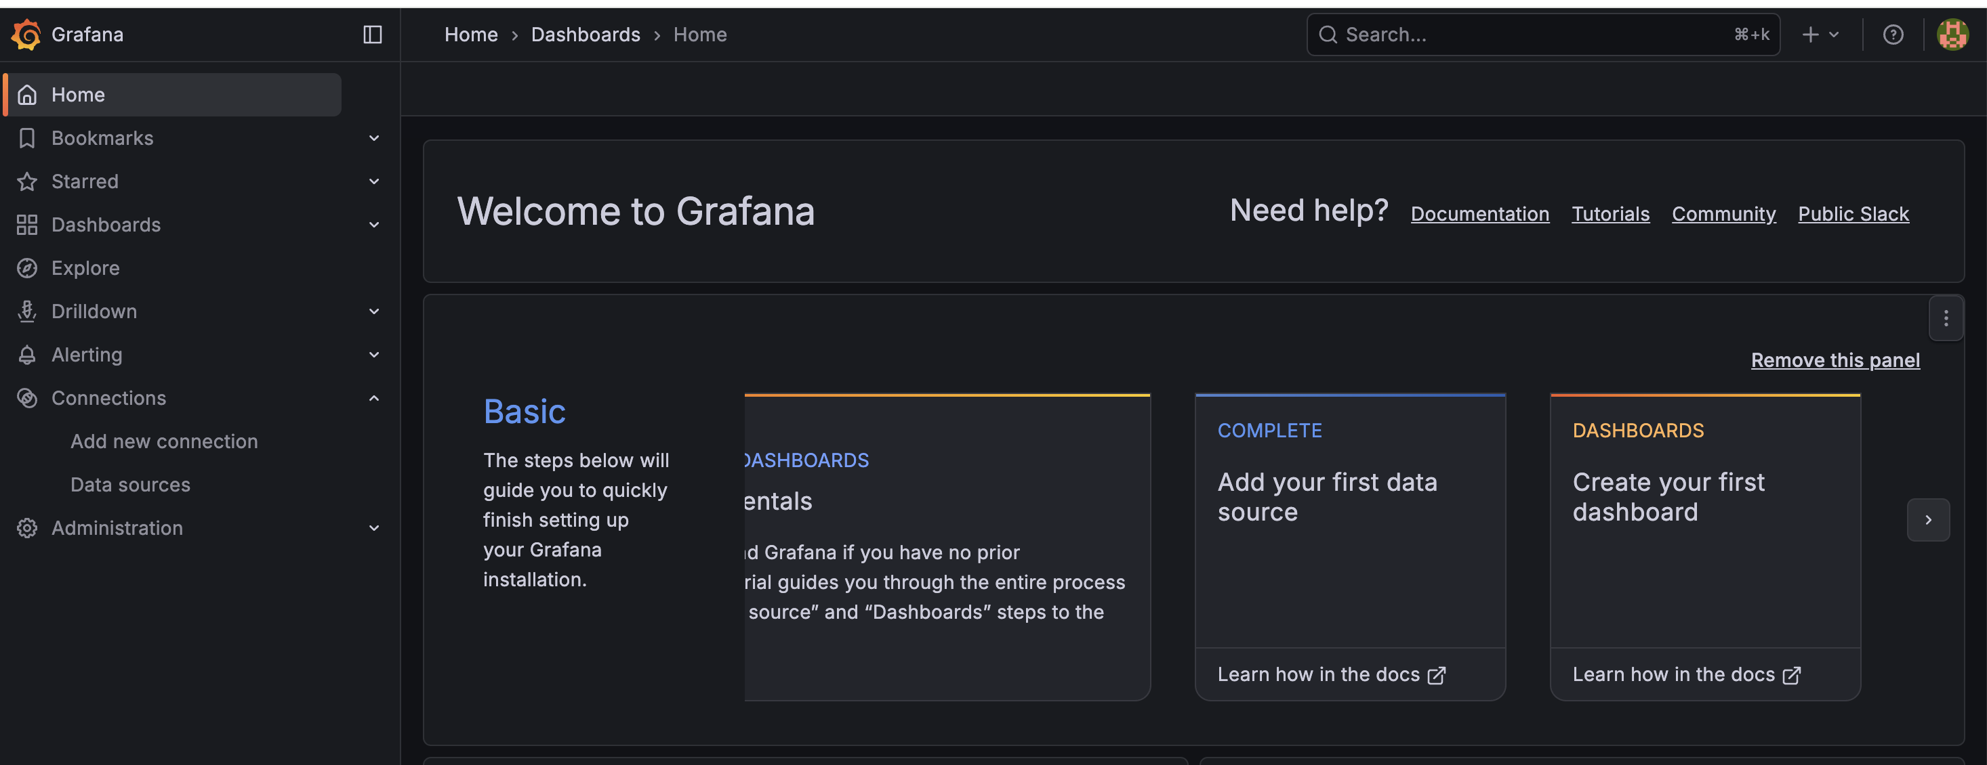Click the Connections icon in sidebar
The width and height of the screenshot is (1987, 765).
tap(28, 398)
